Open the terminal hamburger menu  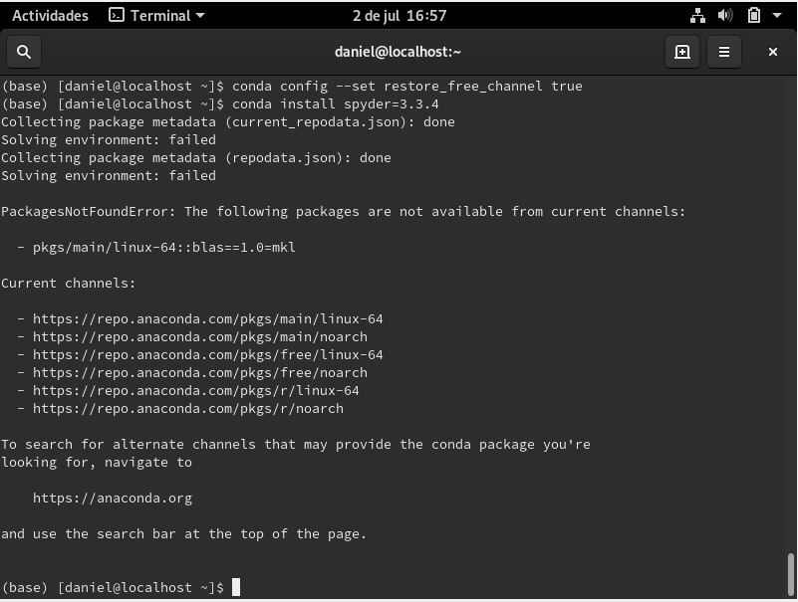pyautogui.click(x=724, y=52)
